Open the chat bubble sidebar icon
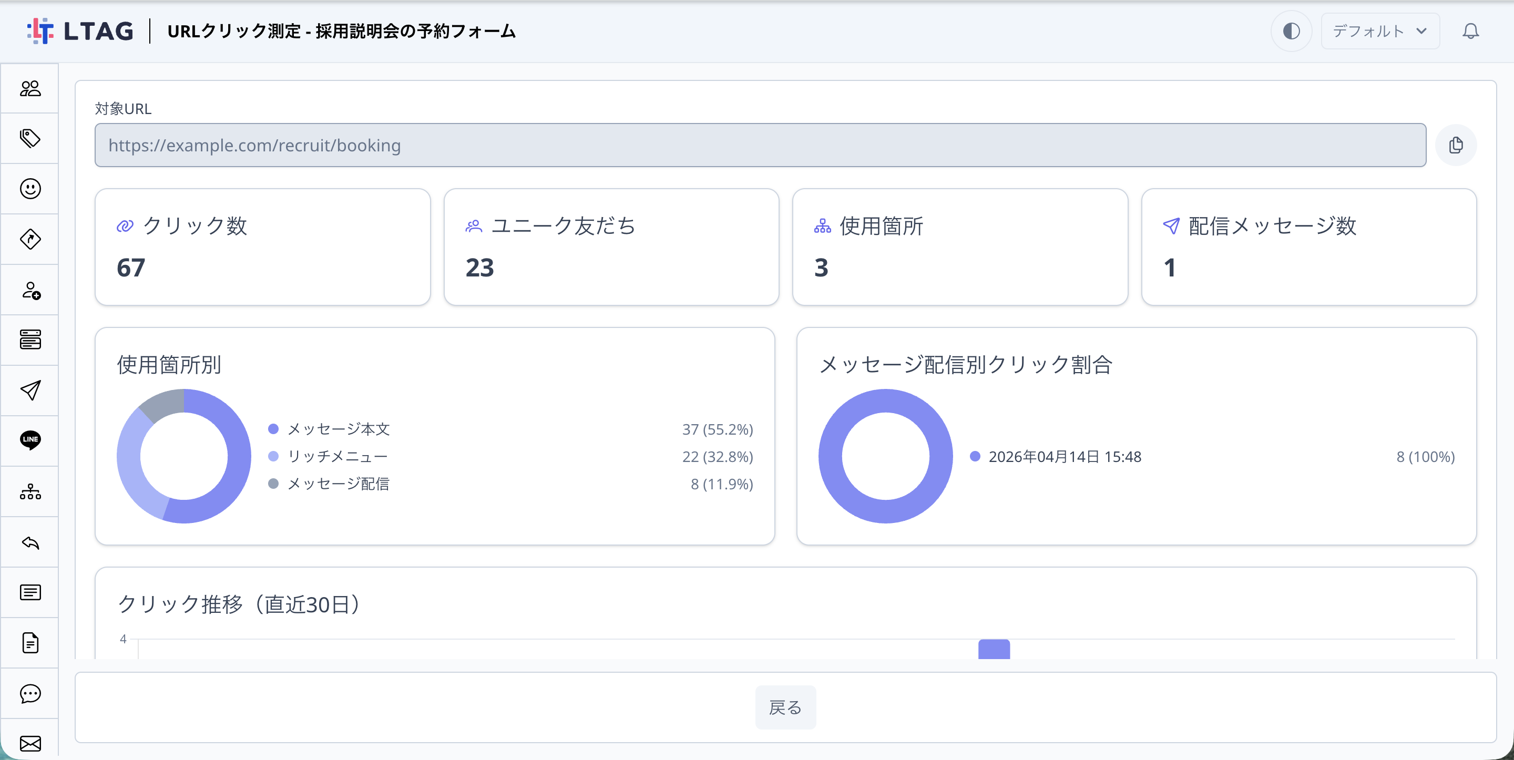This screenshot has width=1514, height=760. click(x=30, y=694)
